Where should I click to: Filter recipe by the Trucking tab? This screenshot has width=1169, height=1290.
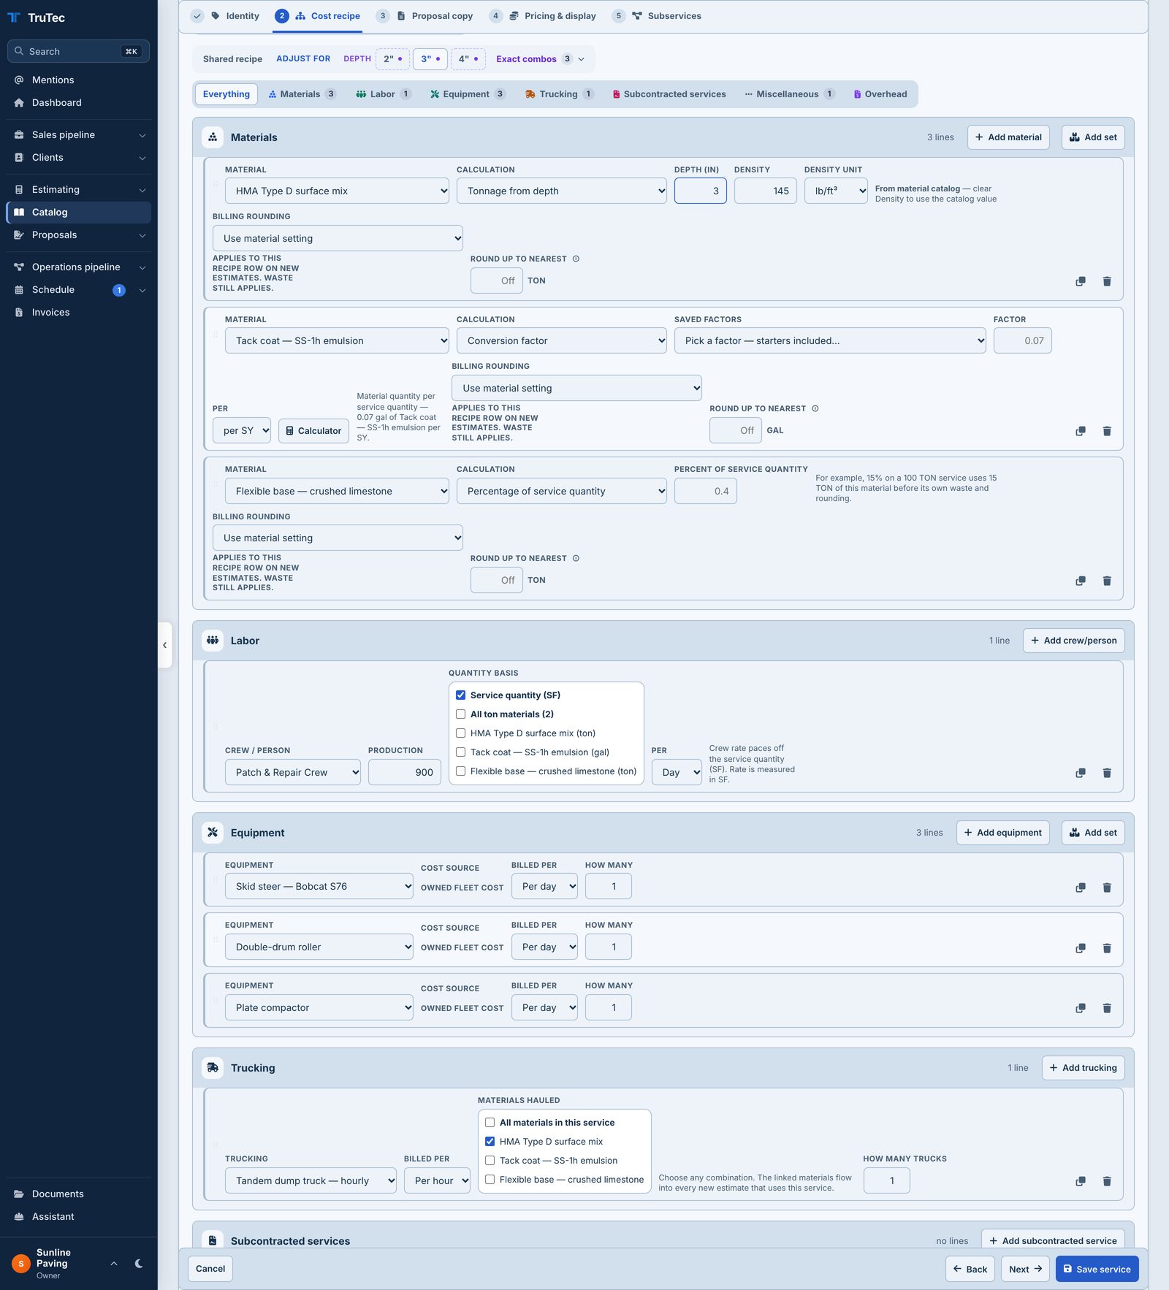[x=560, y=94]
